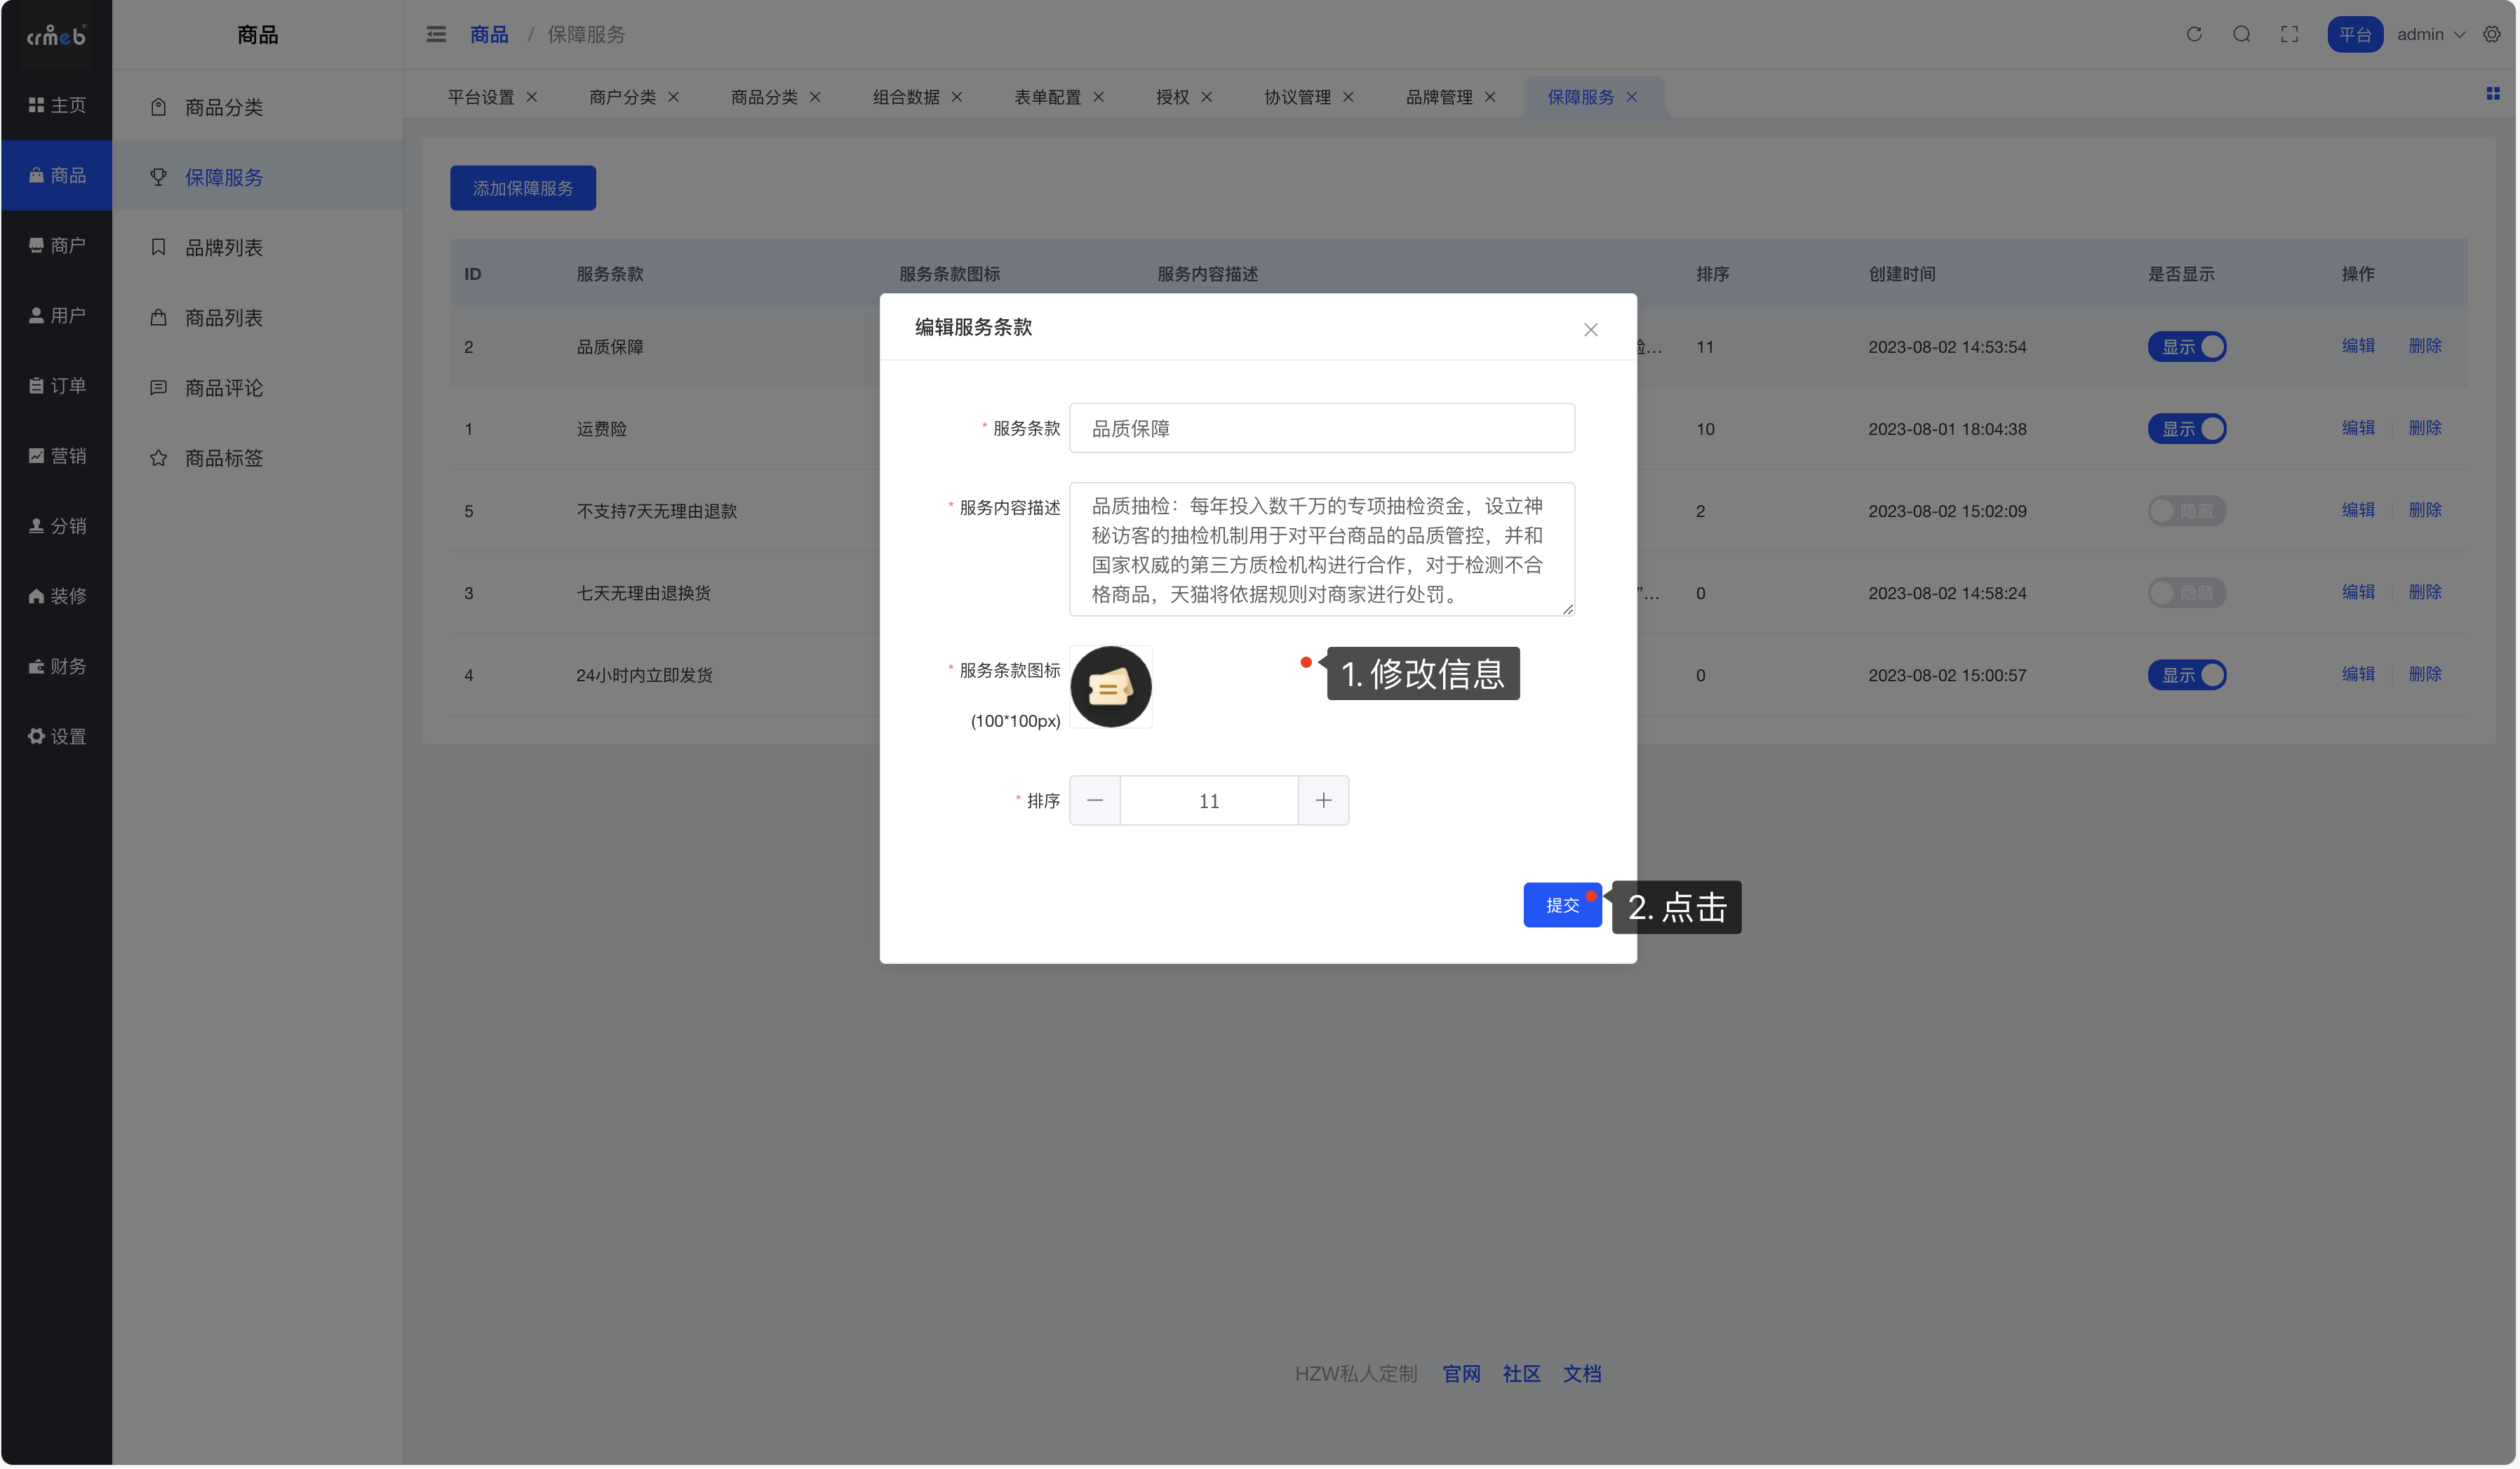Click the tab grid icon at far right
The width and height of the screenshot is (2520, 1469).
[x=2492, y=93]
